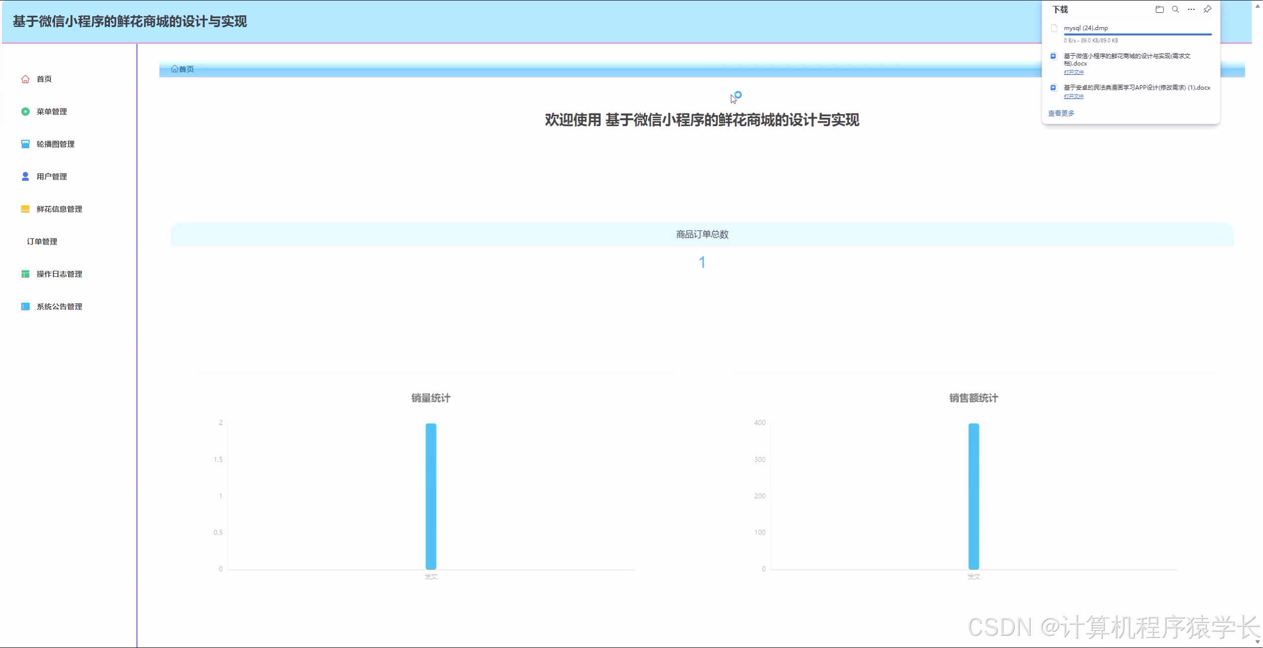This screenshot has width=1263, height=648.
Task: Click the blue system announcement icon
Action: [x=25, y=307]
